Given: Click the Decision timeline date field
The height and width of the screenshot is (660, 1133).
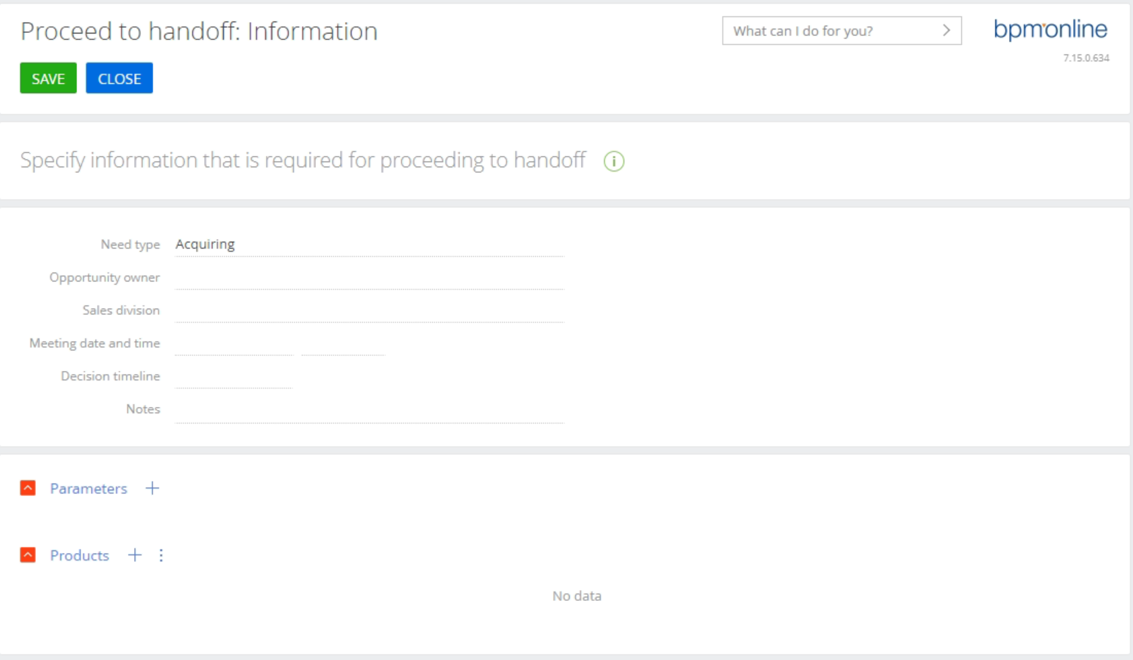Looking at the screenshot, I should coord(234,376).
